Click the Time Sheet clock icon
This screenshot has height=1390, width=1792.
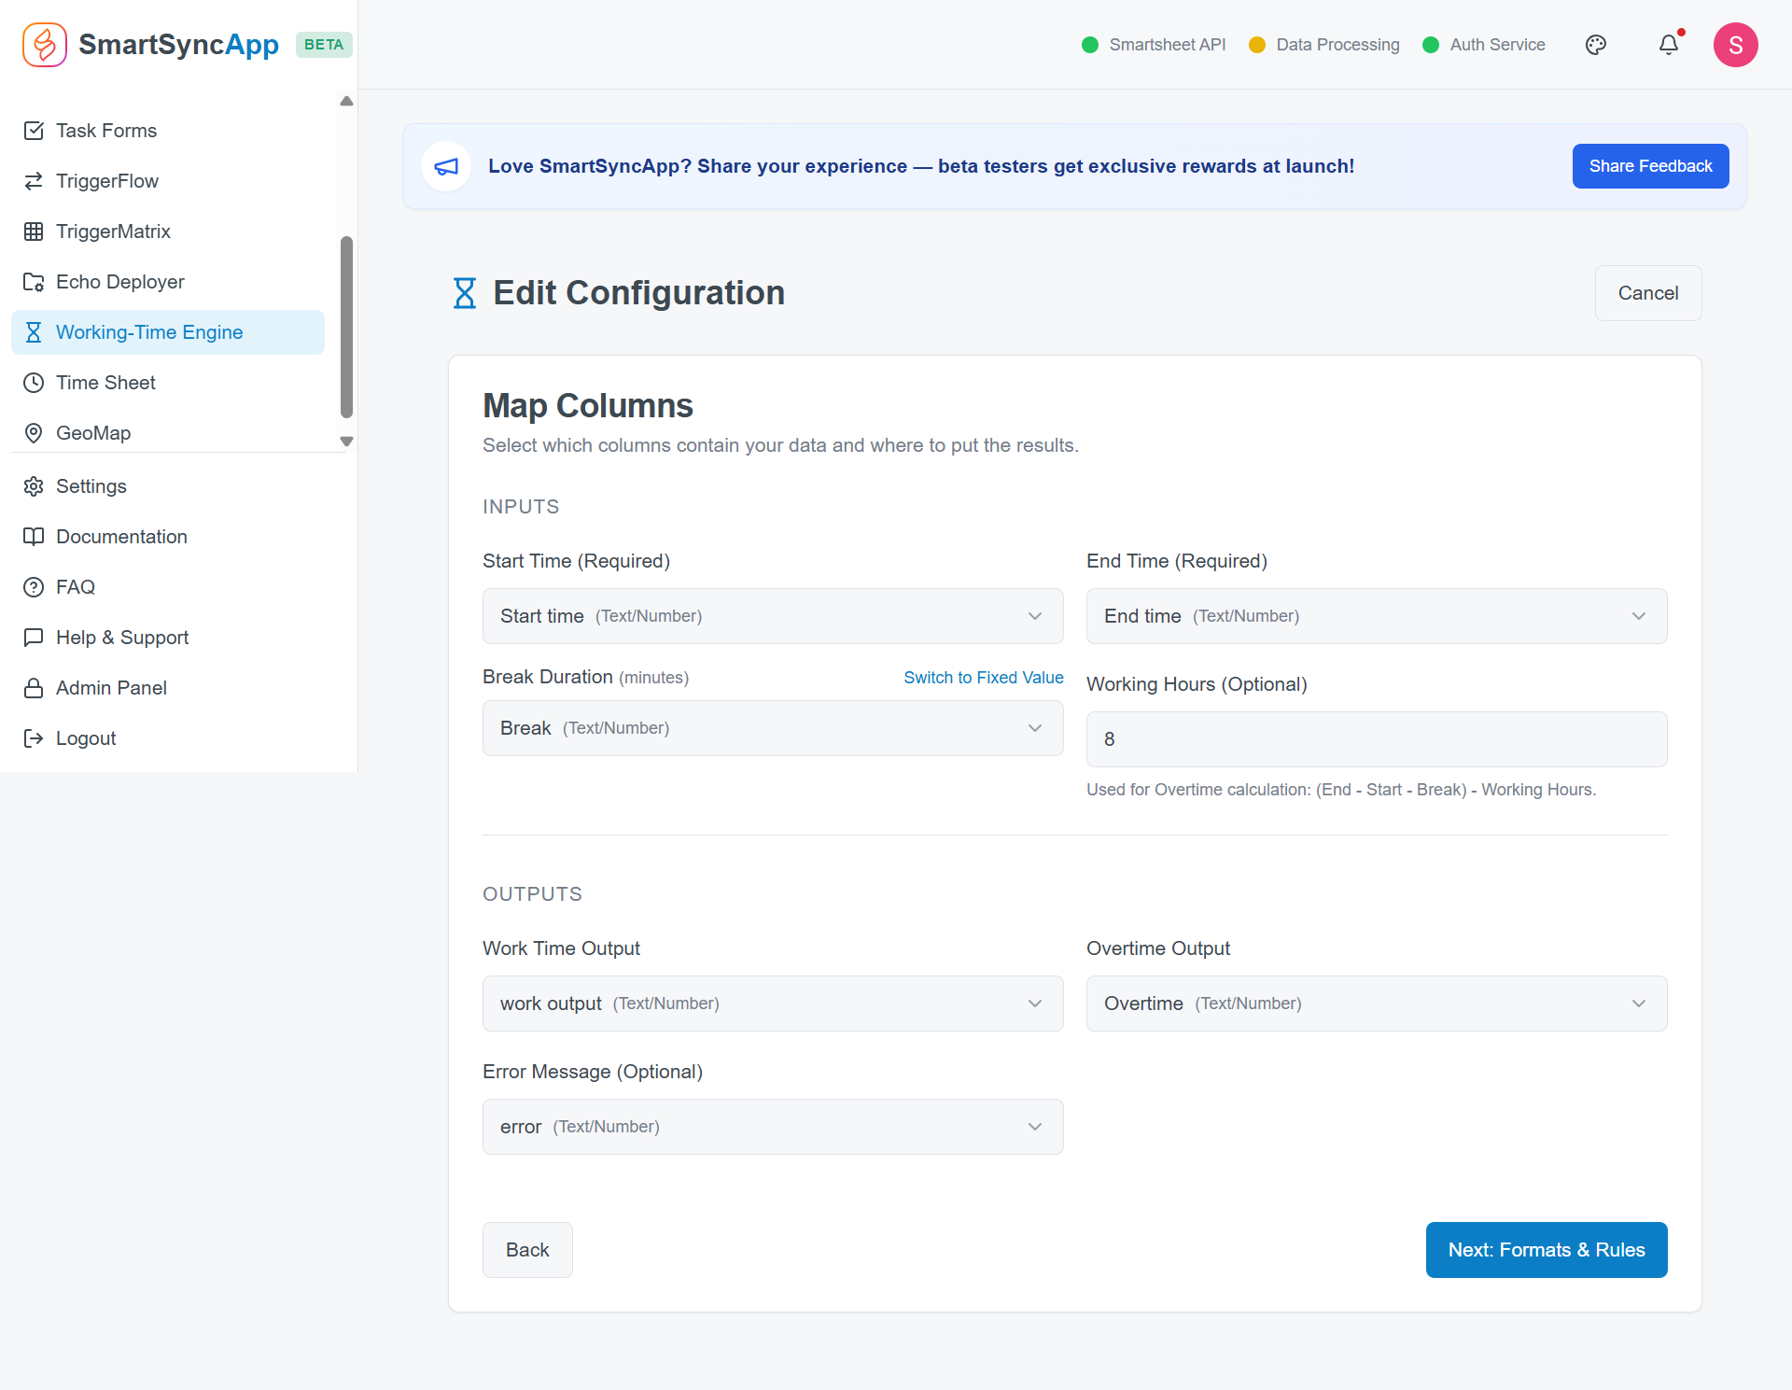(34, 383)
